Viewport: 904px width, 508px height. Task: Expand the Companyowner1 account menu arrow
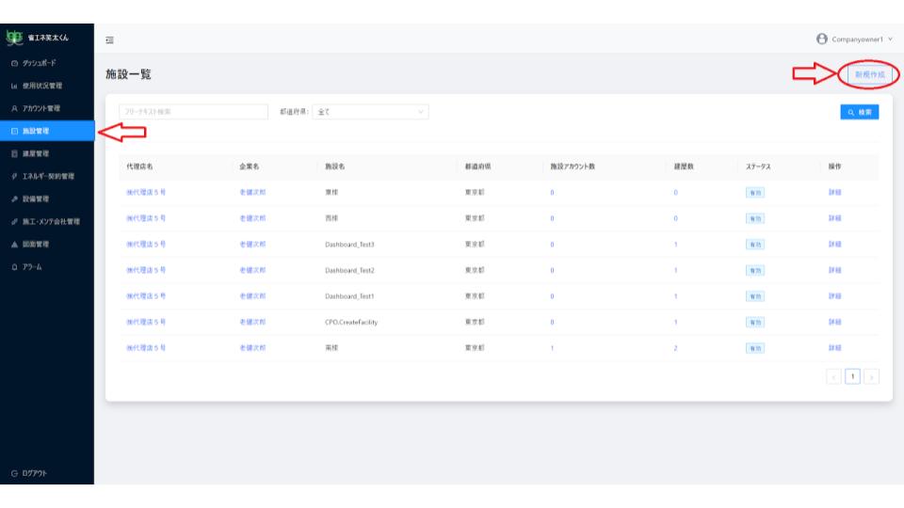pyautogui.click(x=890, y=40)
